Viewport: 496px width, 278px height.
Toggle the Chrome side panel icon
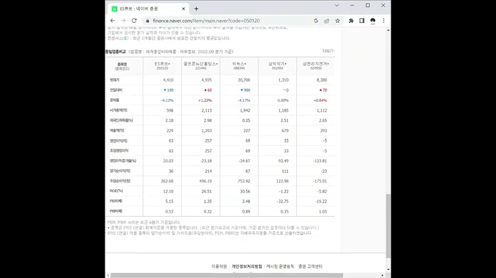click(x=362, y=21)
